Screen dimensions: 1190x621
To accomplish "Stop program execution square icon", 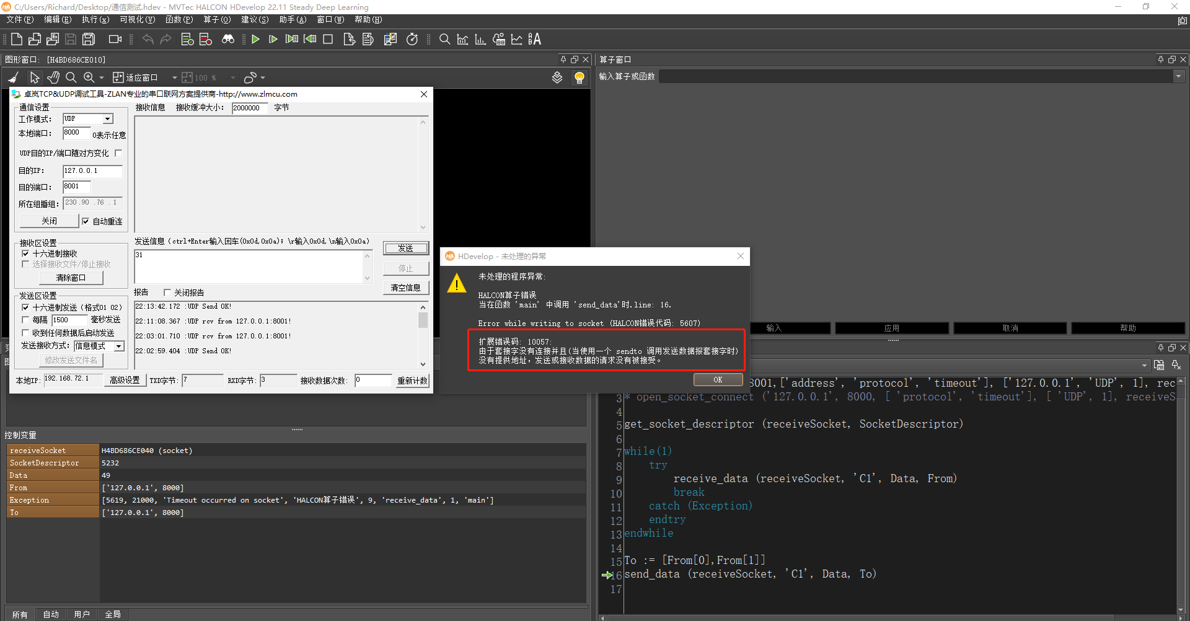I will (x=328, y=40).
